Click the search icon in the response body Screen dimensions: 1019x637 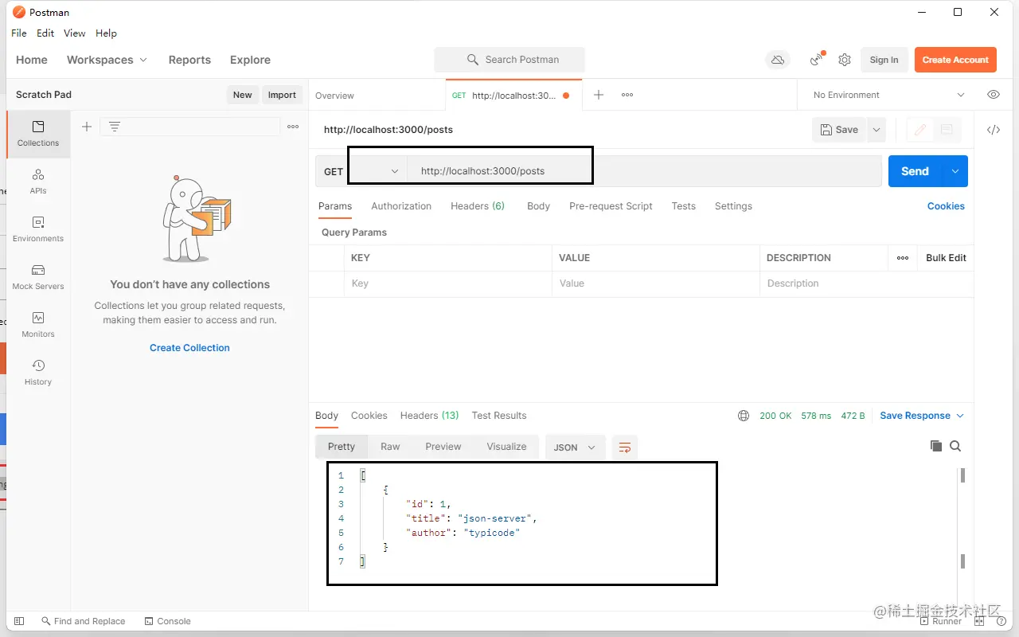click(955, 446)
